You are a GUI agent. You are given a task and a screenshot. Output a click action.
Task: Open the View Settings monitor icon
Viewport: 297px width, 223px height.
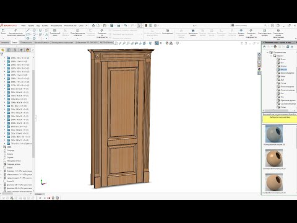click(177, 43)
